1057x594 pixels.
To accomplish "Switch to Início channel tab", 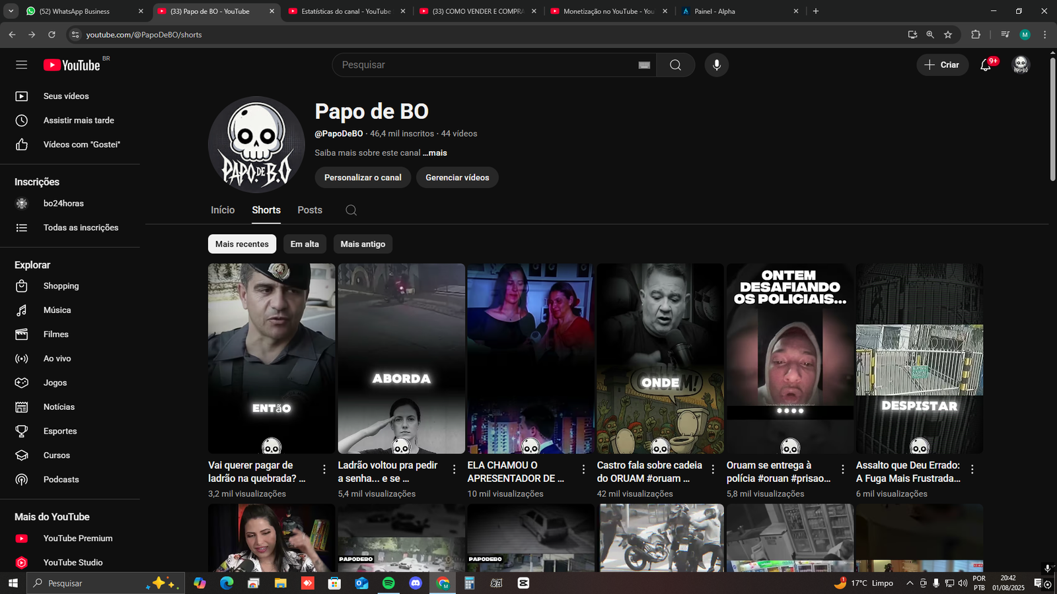I will click(223, 210).
